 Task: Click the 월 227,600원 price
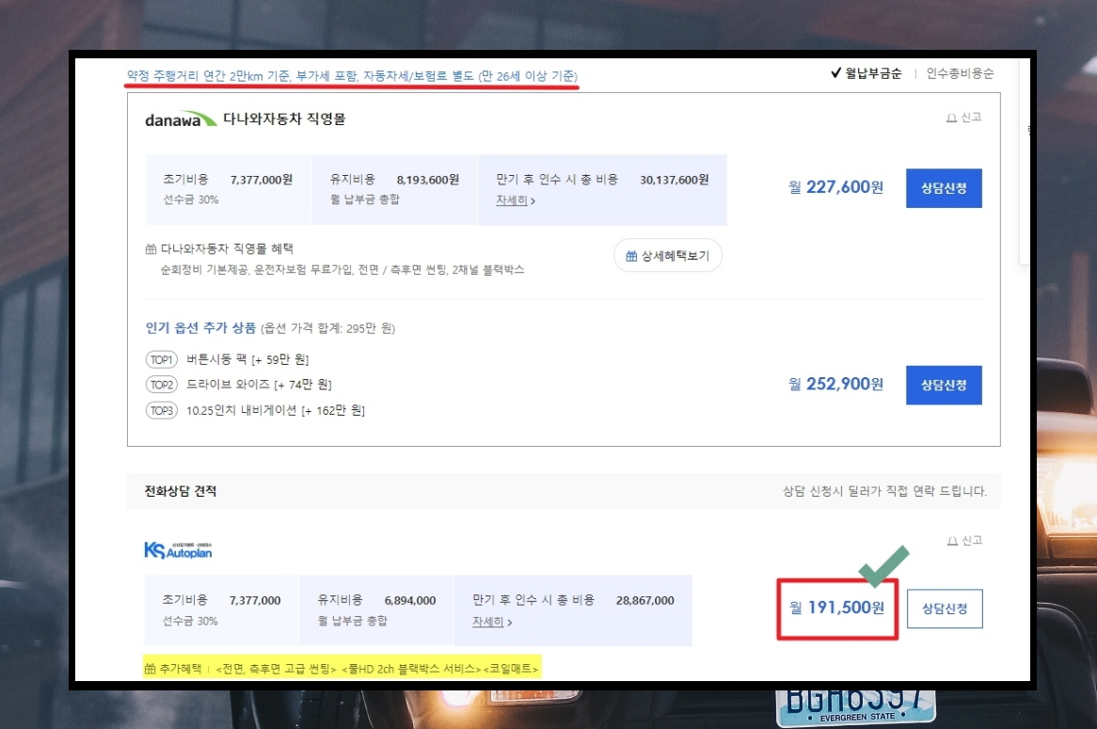point(836,187)
